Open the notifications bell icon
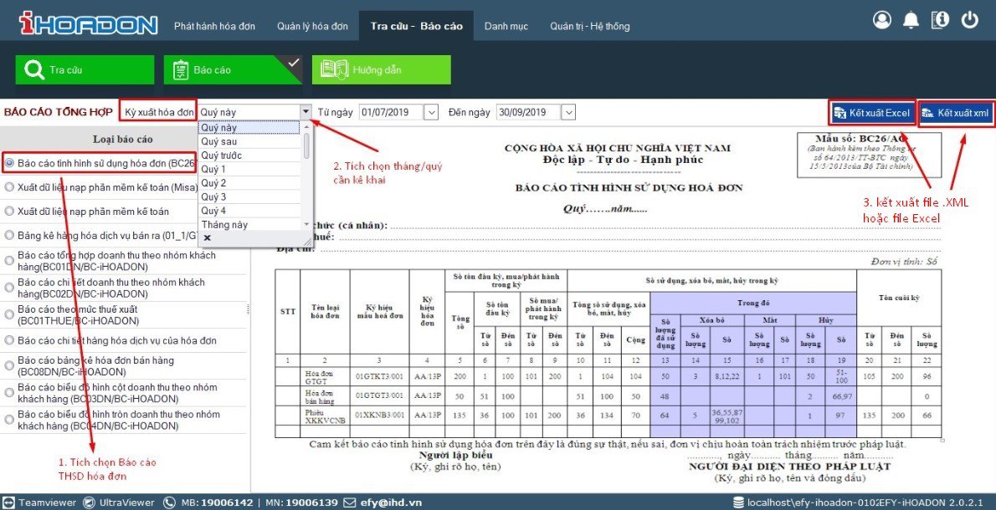 coord(911,20)
